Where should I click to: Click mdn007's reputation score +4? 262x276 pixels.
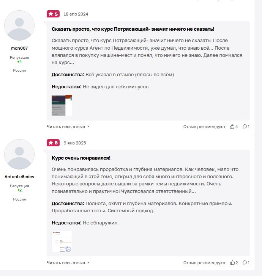pos(19,61)
